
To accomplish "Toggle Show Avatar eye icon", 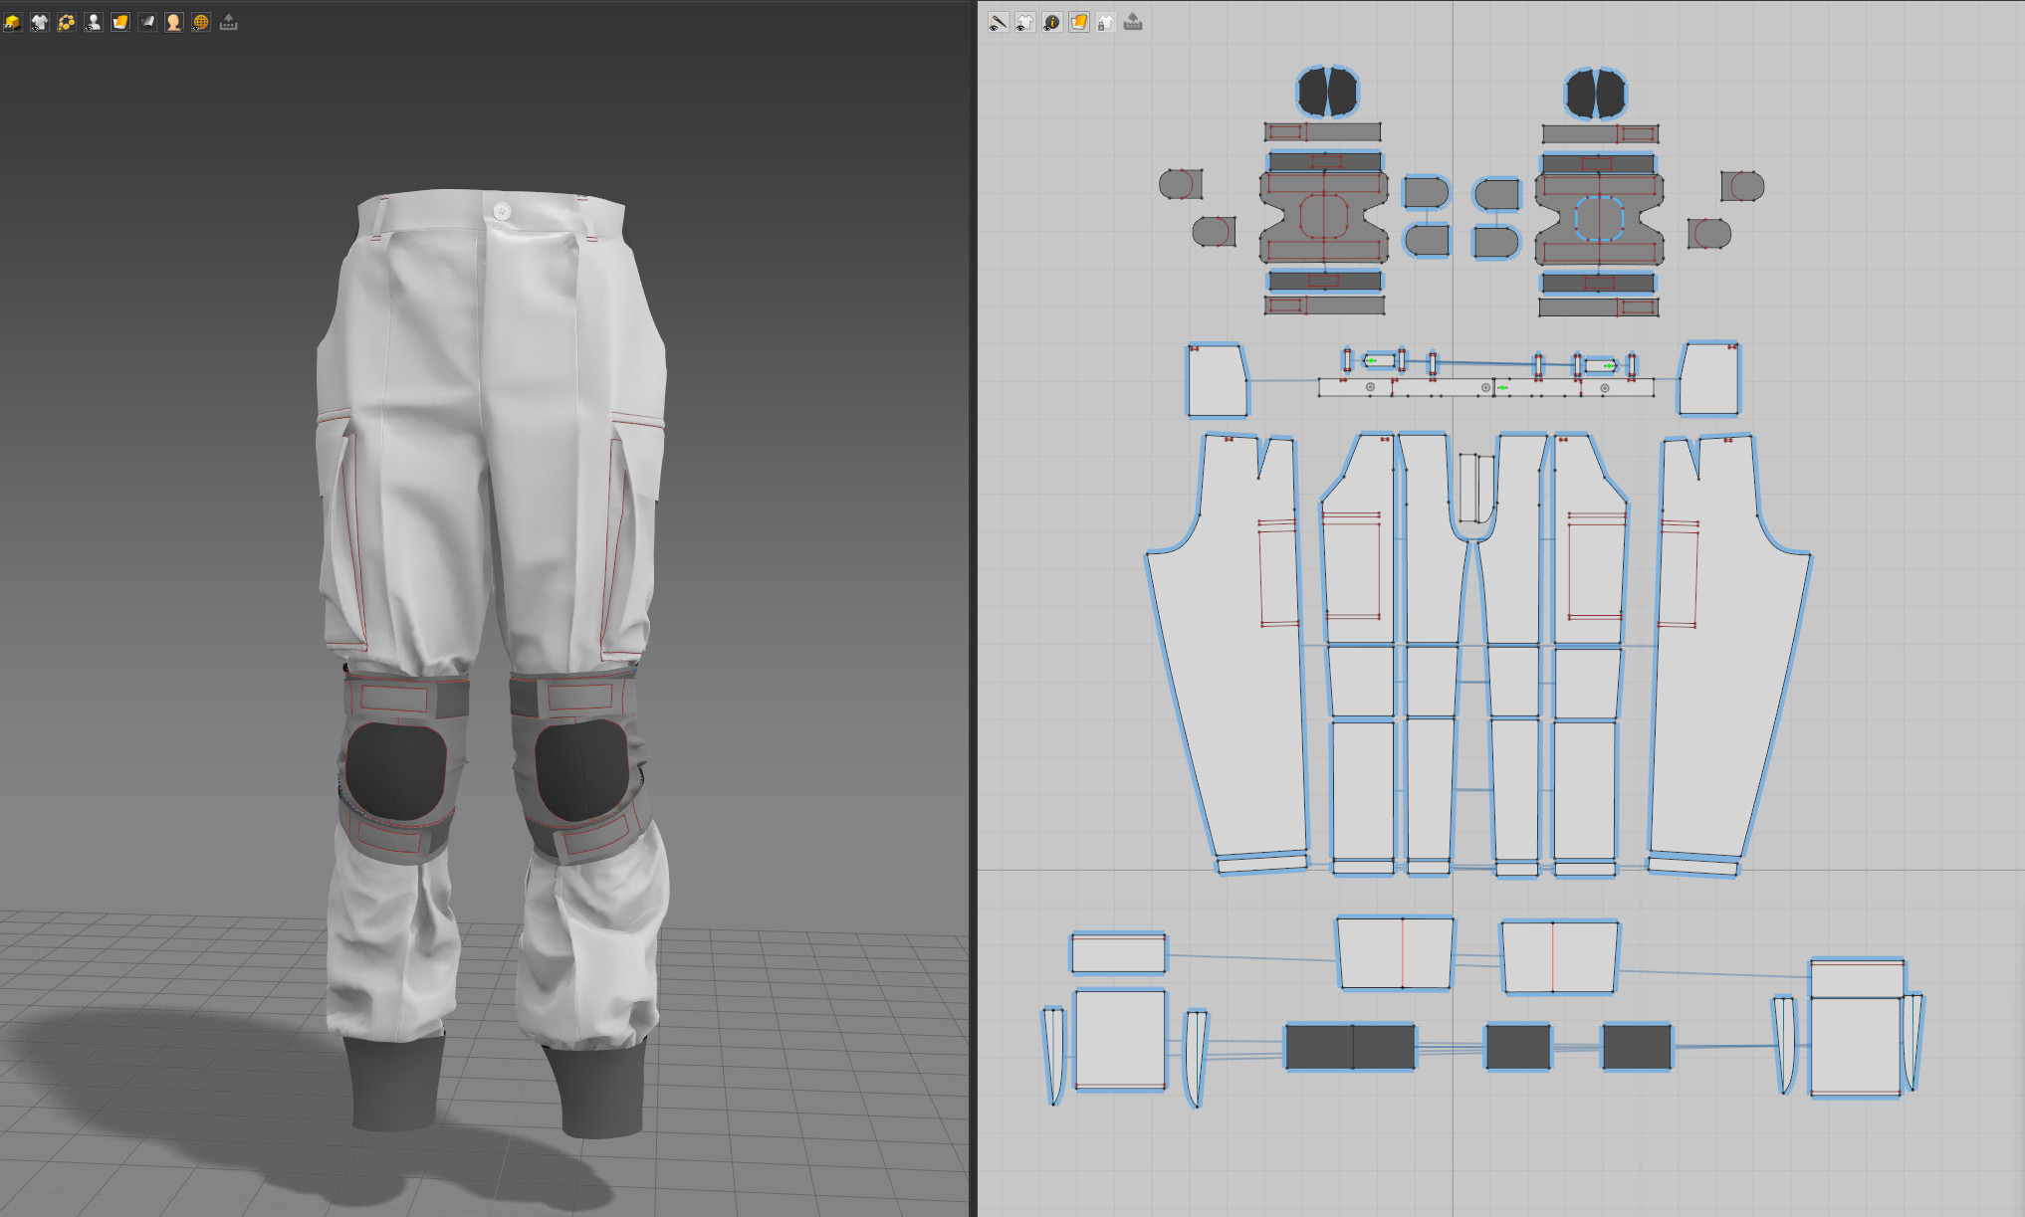I will point(93,22).
